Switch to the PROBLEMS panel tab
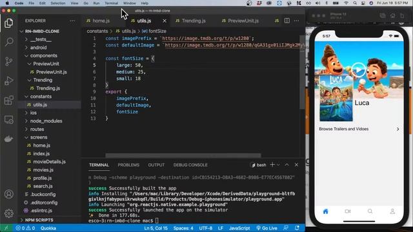The image size is (413, 232). [x=128, y=165]
